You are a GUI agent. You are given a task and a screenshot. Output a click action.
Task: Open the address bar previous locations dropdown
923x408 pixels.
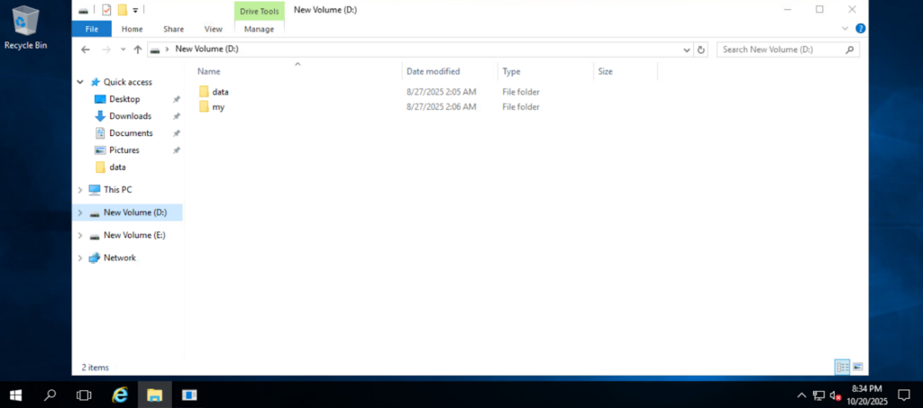click(687, 50)
